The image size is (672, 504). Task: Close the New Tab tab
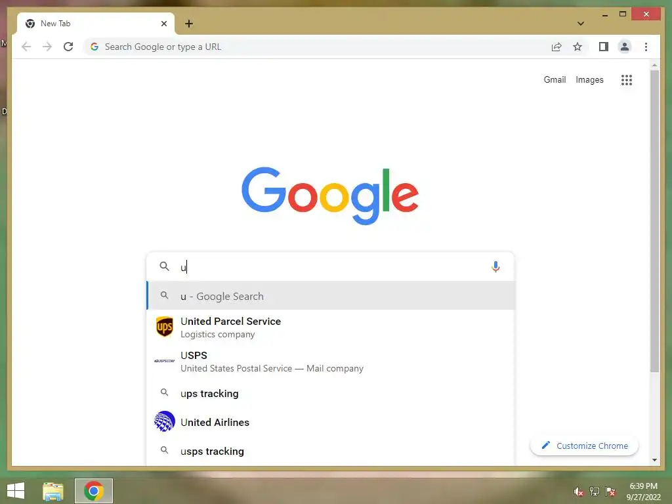click(x=163, y=24)
